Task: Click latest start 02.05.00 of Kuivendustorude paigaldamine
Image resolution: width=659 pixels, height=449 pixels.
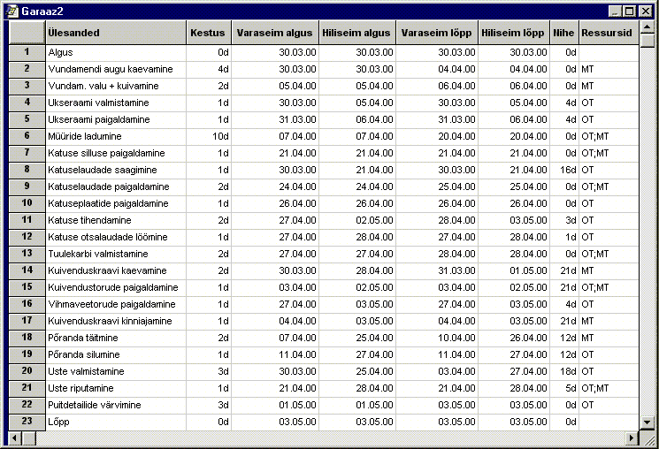Action: coord(357,288)
